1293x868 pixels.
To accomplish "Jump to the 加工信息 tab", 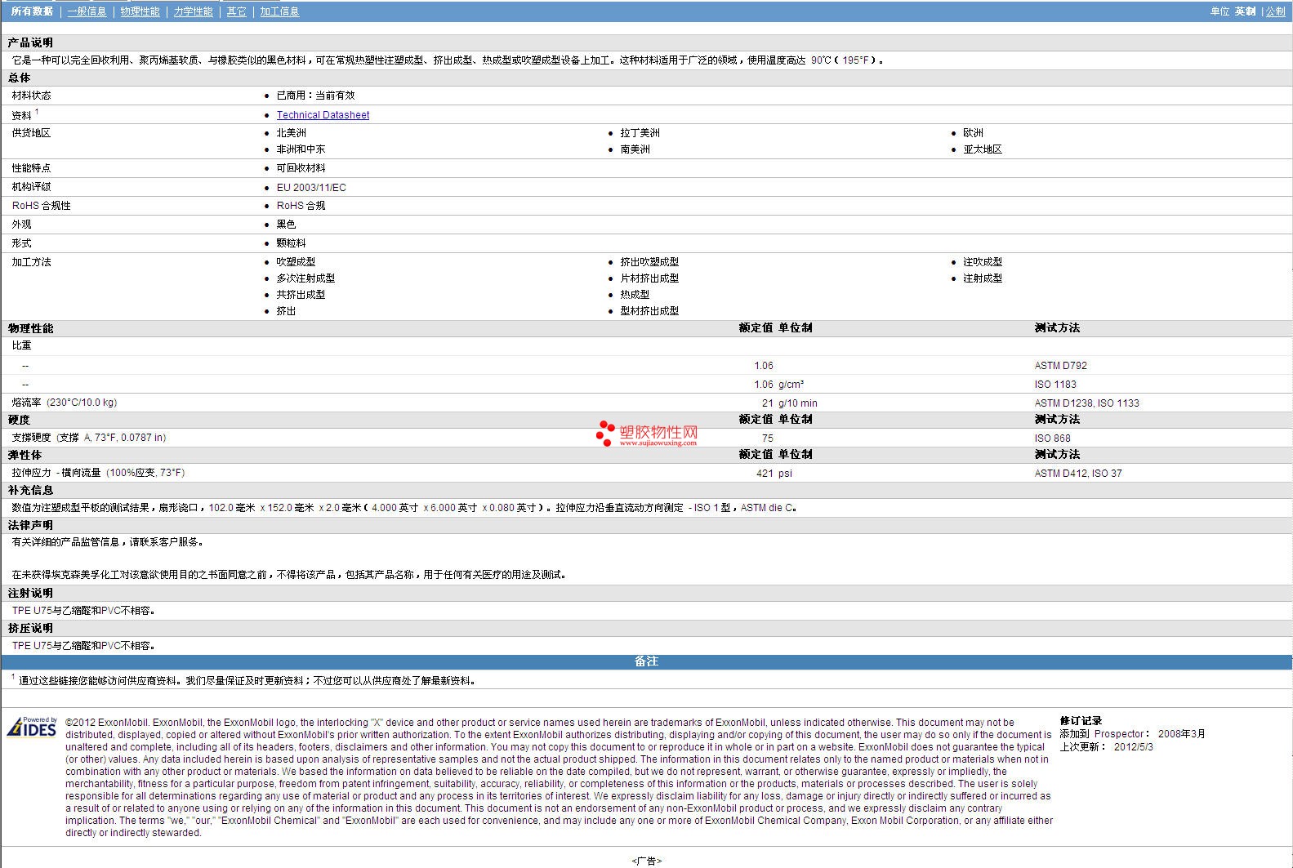I will 279,11.
